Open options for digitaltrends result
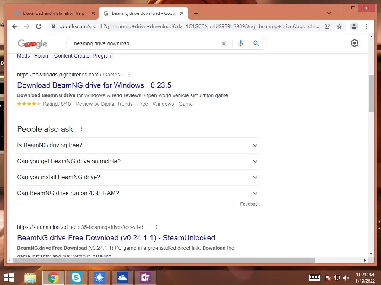This screenshot has height=285, width=381. pos(129,75)
